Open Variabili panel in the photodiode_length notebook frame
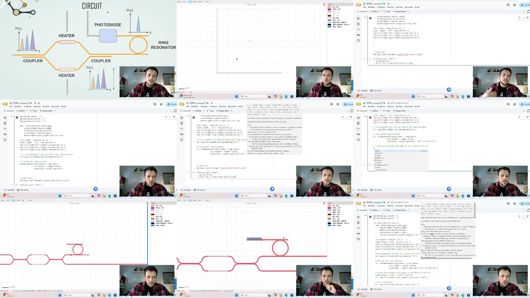This screenshot has width=530, height=298. click(x=9, y=190)
